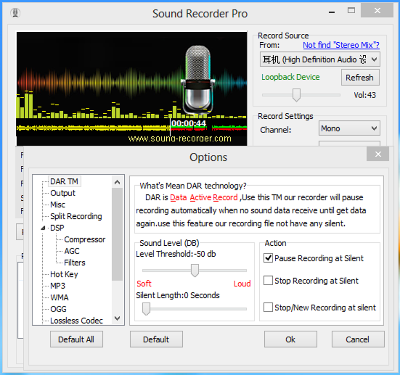This screenshot has width=400, height=375.
Task: Close the Options dialog
Action: click(378, 154)
